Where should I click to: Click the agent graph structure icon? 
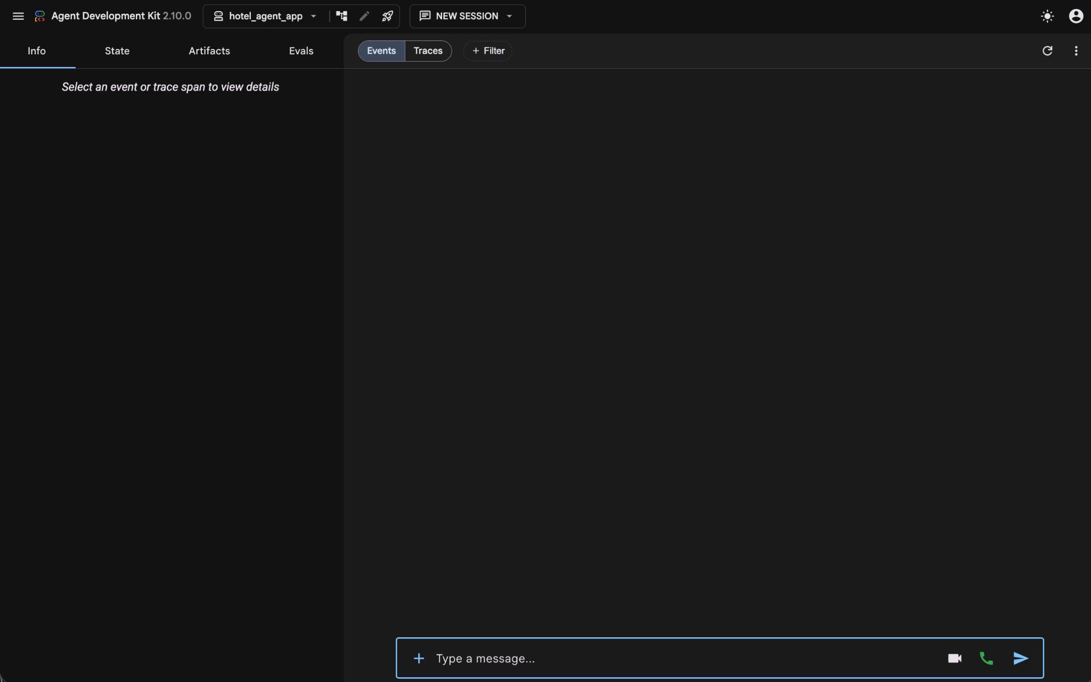(x=341, y=16)
